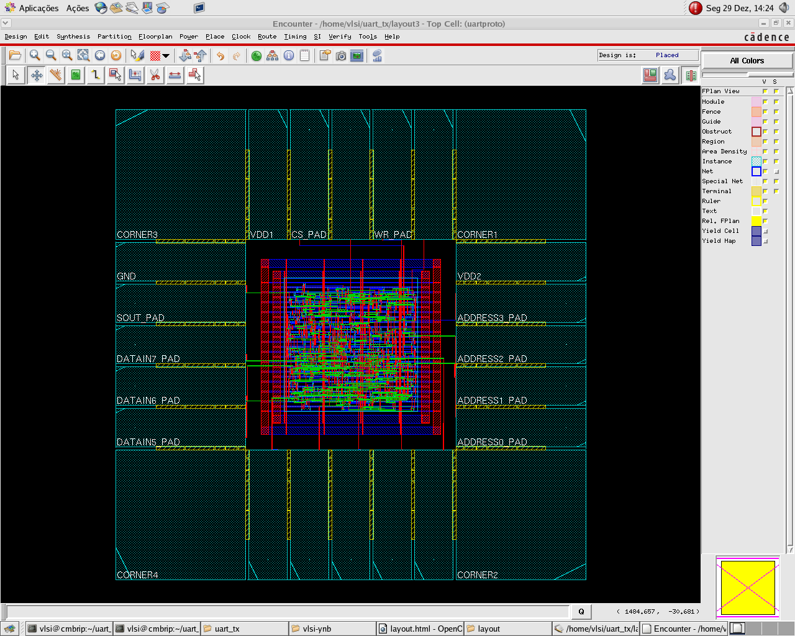Switch to Amoeba View icon
795x636 pixels.
[x=670, y=75]
